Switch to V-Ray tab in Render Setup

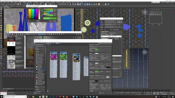point(105,29)
